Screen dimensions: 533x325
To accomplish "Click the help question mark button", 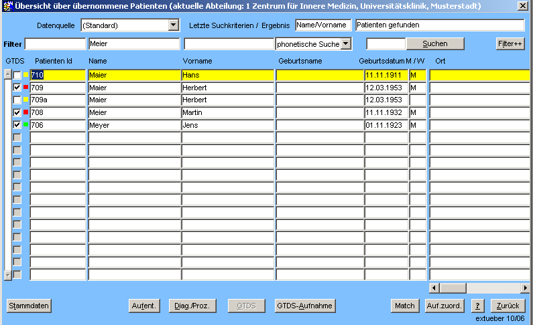I will click(478, 306).
